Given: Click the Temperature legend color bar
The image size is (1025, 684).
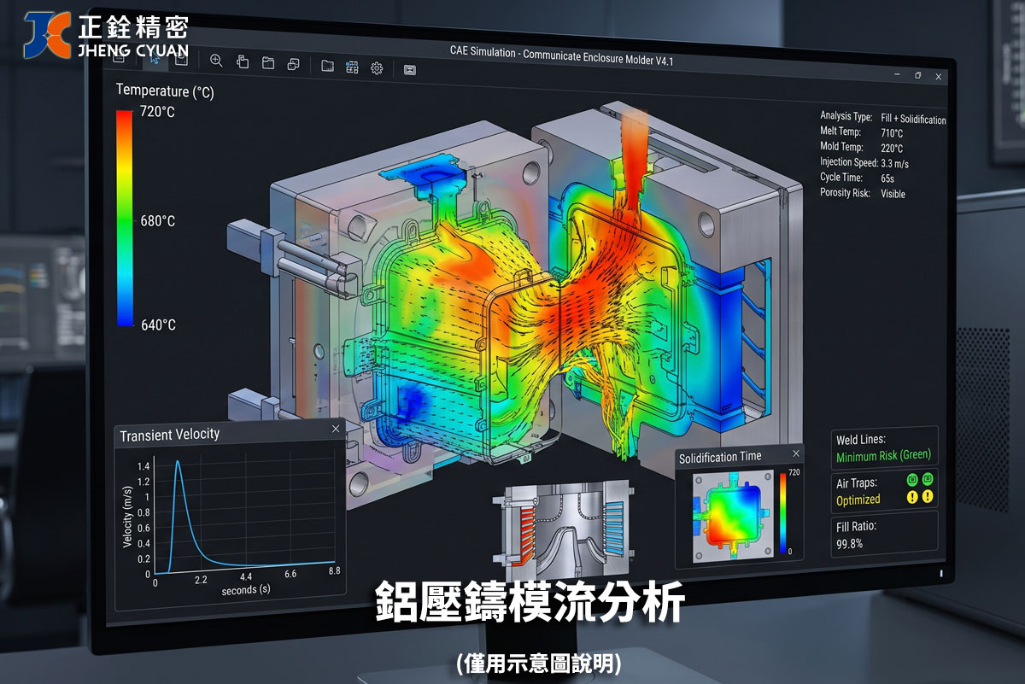Looking at the screenshot, I should [125, 218].
